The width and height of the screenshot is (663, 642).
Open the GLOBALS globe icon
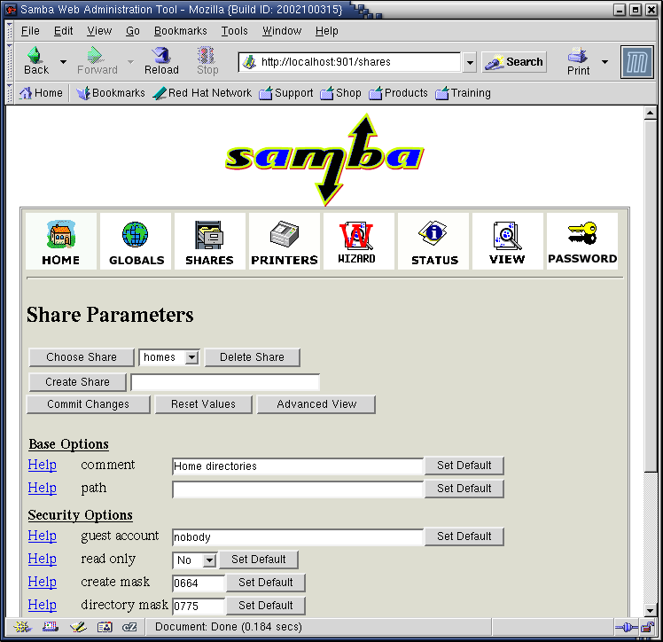point(136,241)
